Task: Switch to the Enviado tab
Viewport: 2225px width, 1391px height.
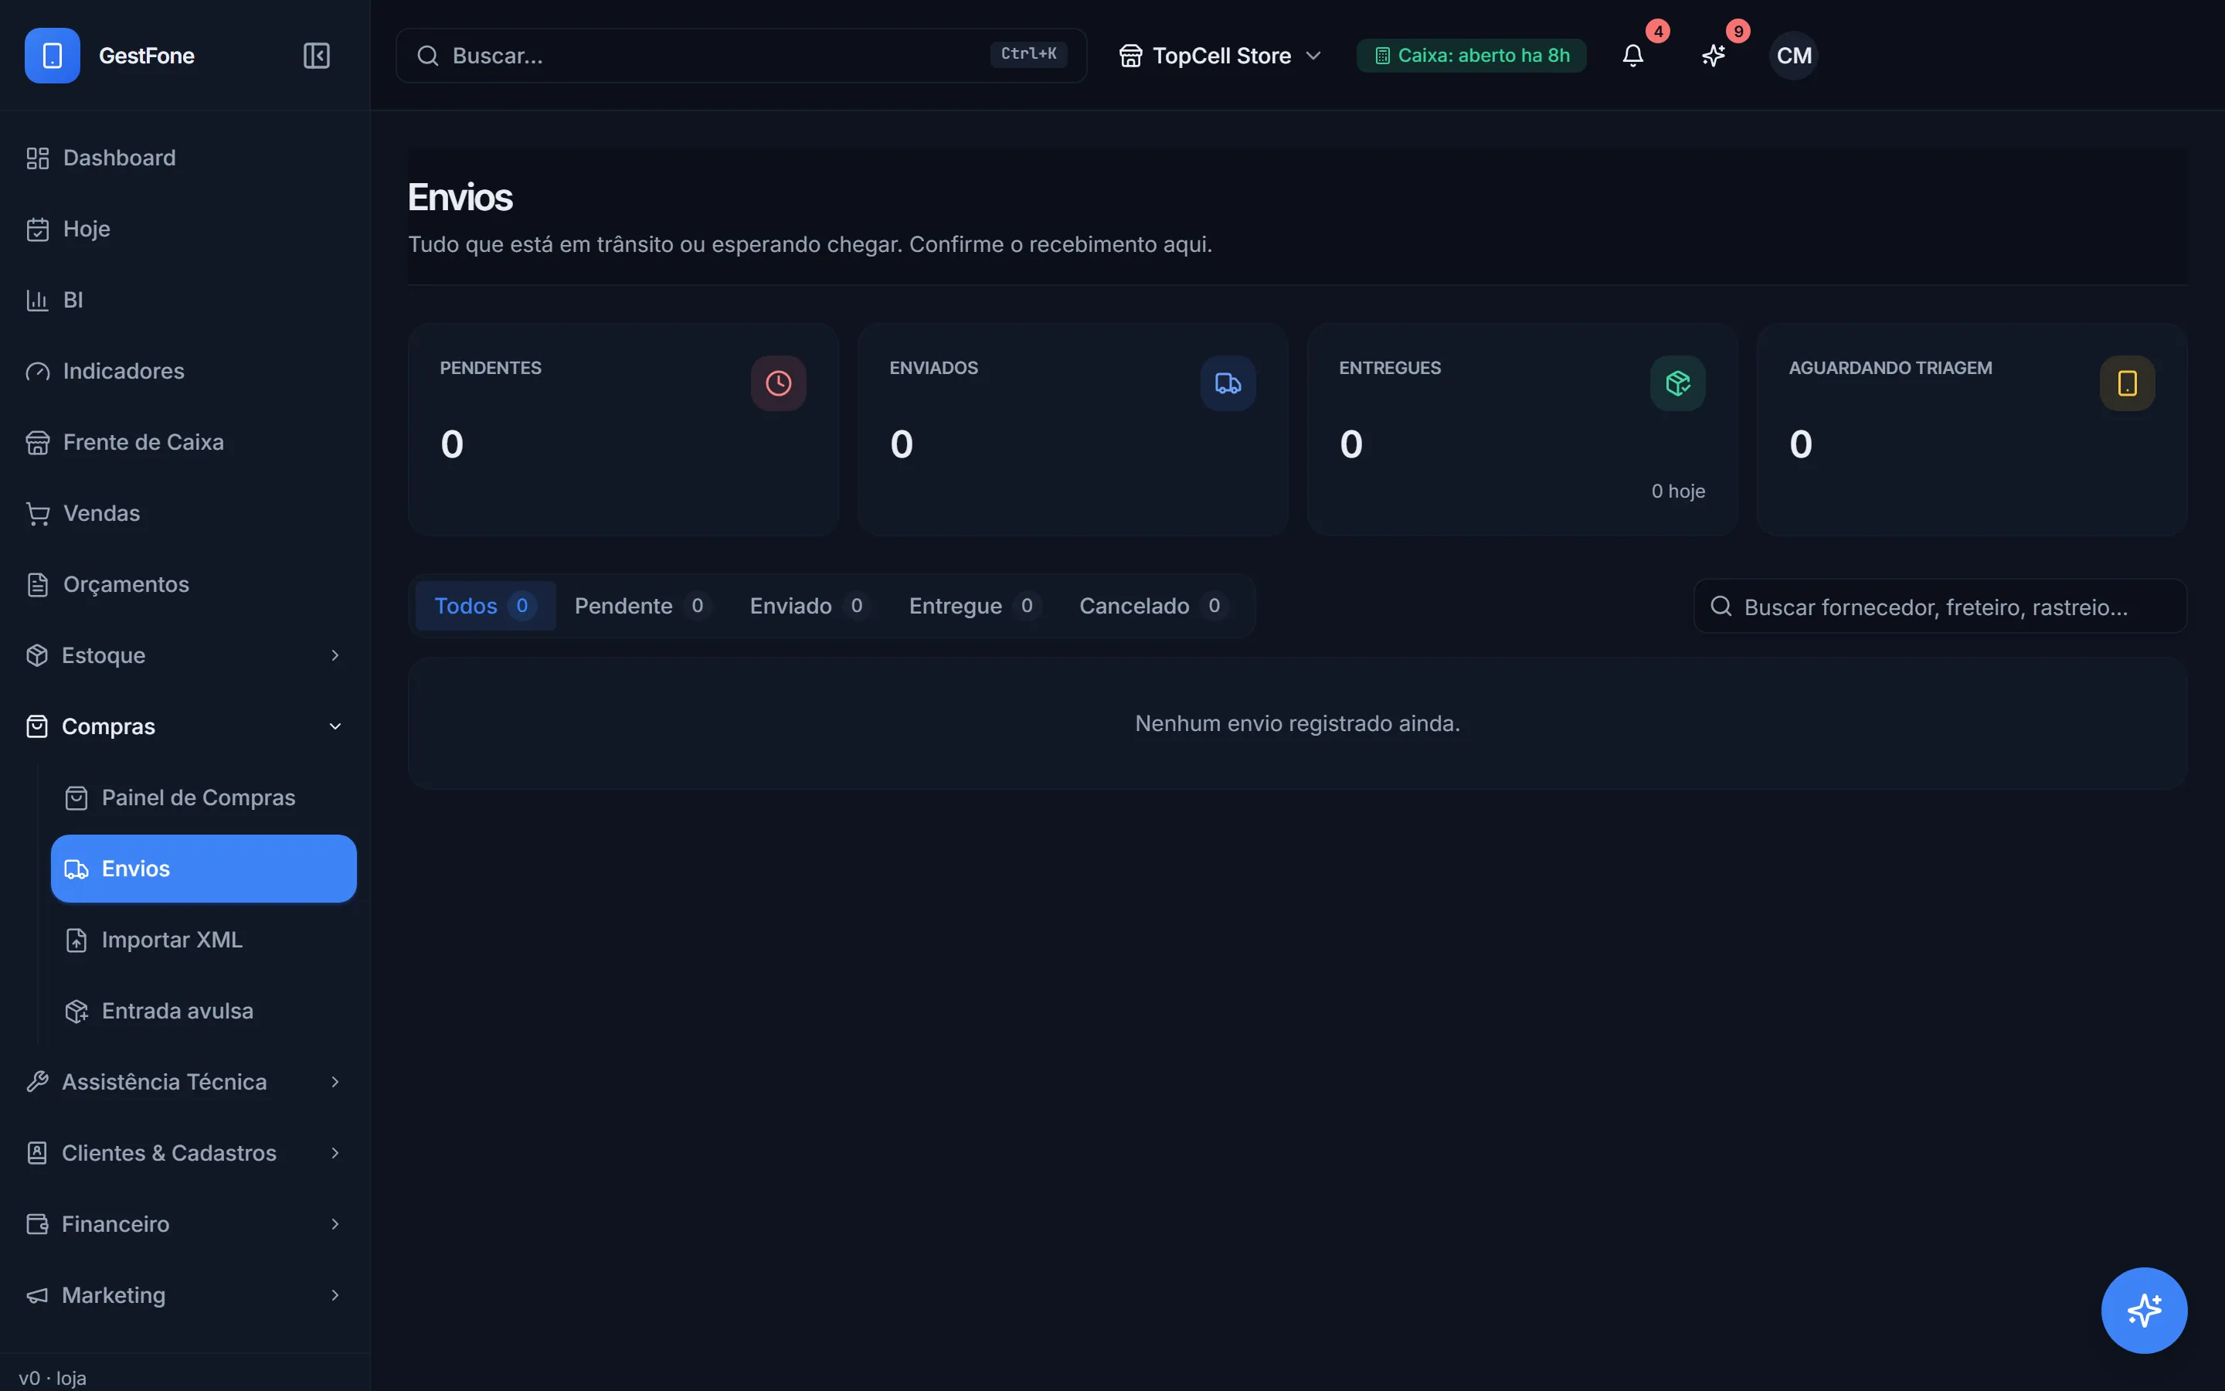Action: click(x=809, y=605)
